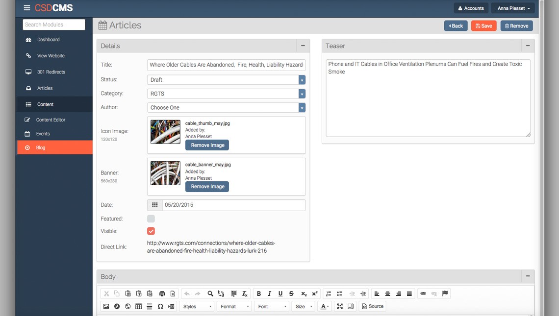Image resolution: width=559 pixels, height=316 pixels.
Task: Open the date picker calendar icon
Action: [154, 205]
